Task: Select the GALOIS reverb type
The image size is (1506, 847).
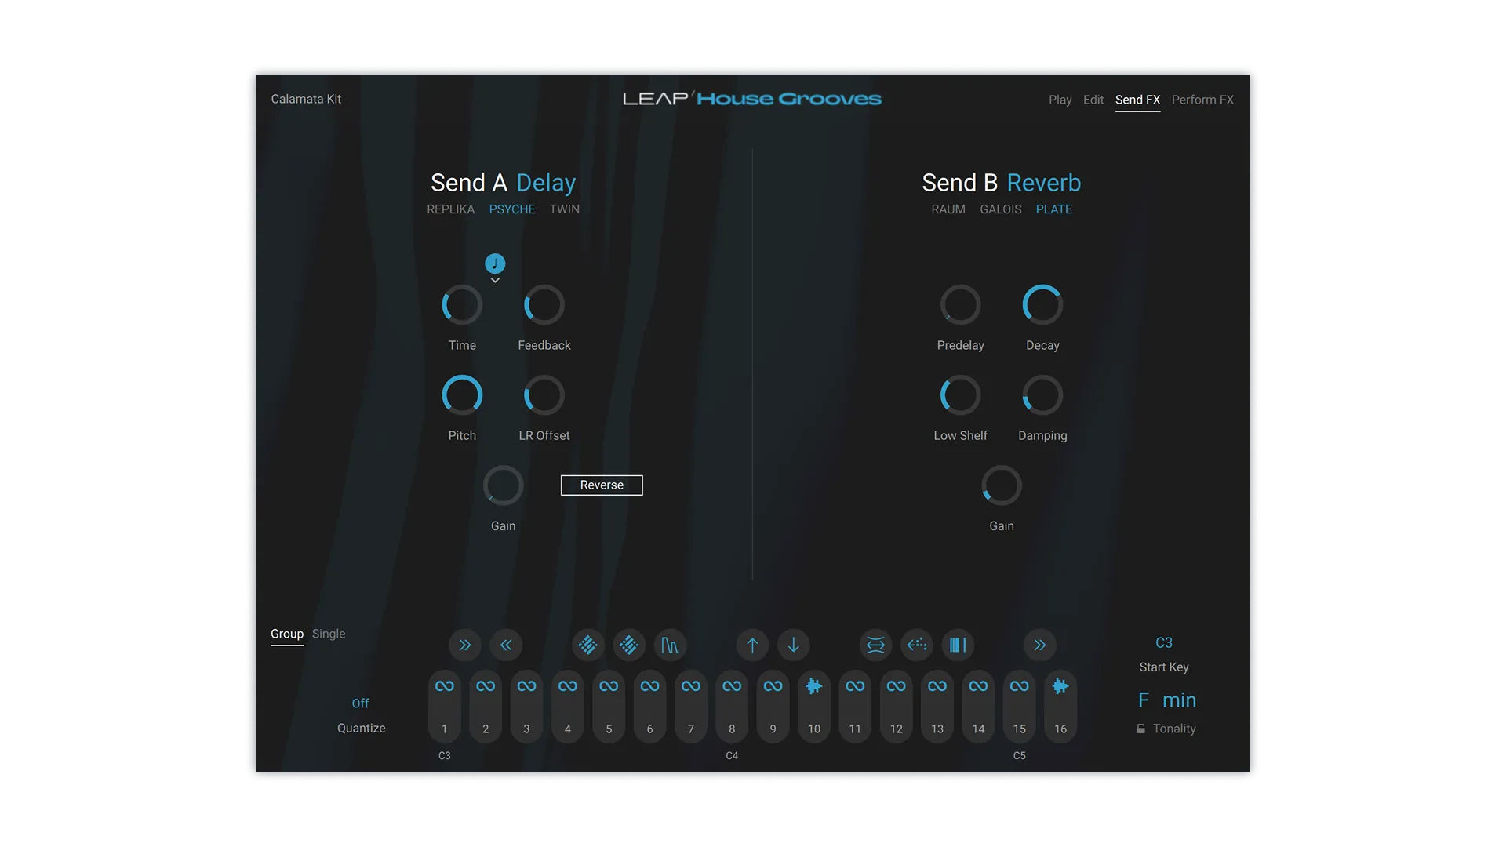Action: [1001, 209]
